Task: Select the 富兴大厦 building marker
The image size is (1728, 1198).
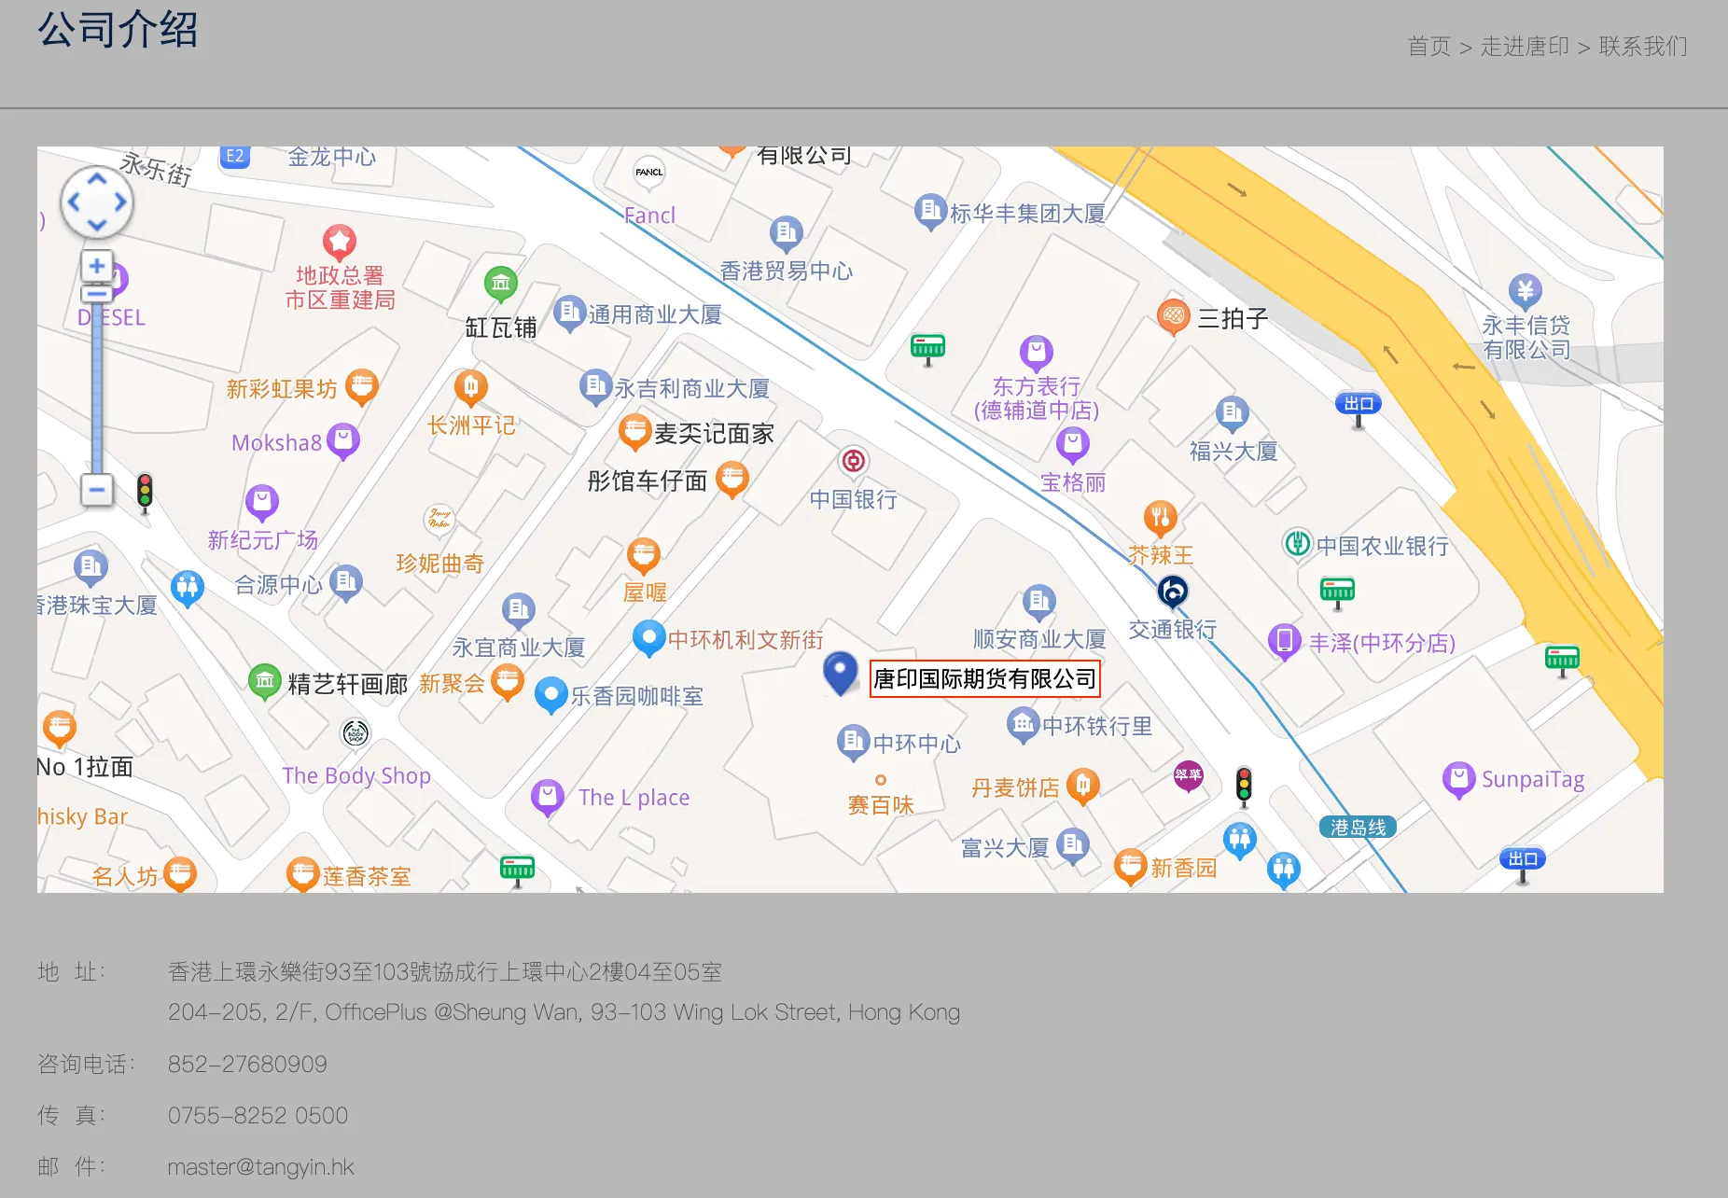Action: point(1073,846)
